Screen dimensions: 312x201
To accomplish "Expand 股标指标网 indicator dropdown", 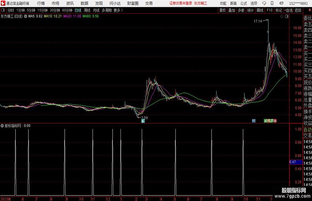I will [x=2, y=126].
